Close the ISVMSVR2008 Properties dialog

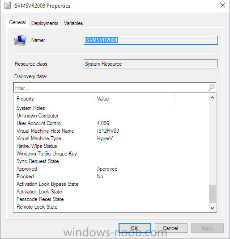[x=223, y=5]
